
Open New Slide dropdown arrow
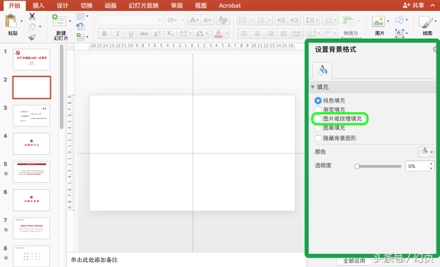click(x=70, y=21)
